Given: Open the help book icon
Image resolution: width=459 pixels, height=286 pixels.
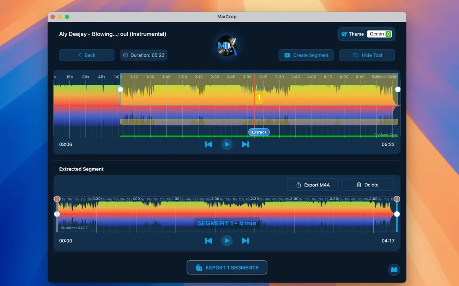Looking at the screenshot, I should [x=394, y=270].
